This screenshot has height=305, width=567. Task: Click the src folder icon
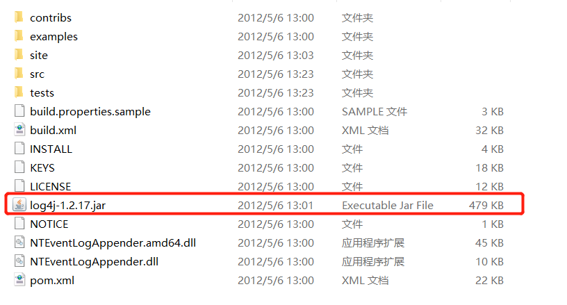19,74
